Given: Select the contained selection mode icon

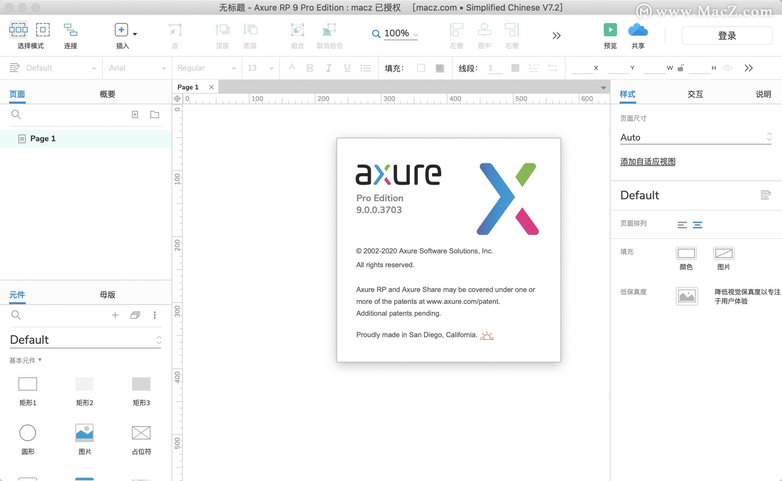Looking at the screenshot, I should (x=43, y=30).
